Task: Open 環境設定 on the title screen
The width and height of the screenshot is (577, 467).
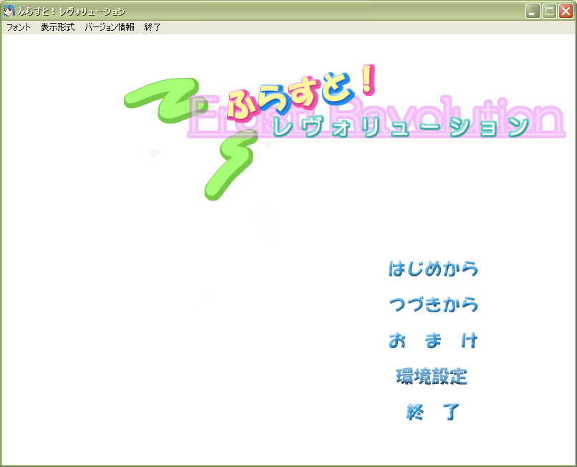Action: point(432,377)
